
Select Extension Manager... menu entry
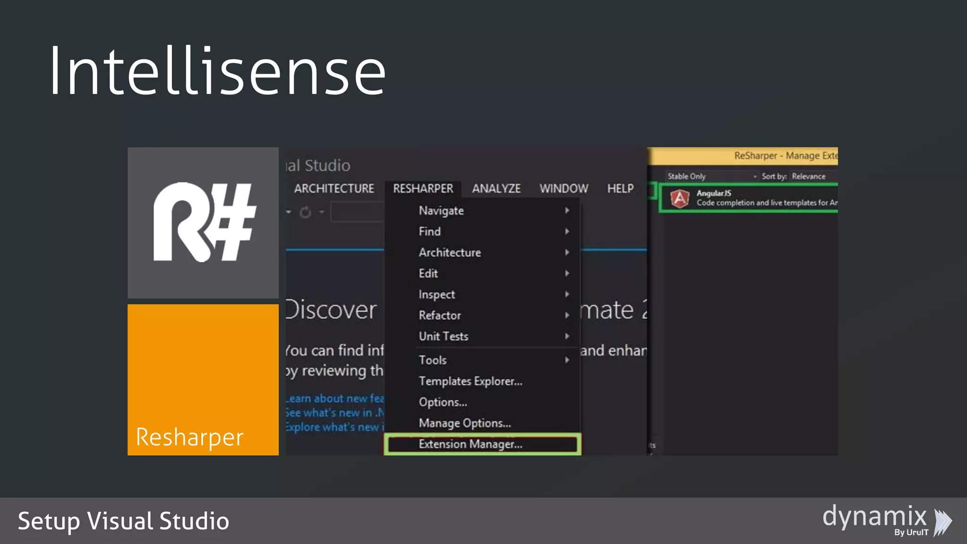[483, 444]
